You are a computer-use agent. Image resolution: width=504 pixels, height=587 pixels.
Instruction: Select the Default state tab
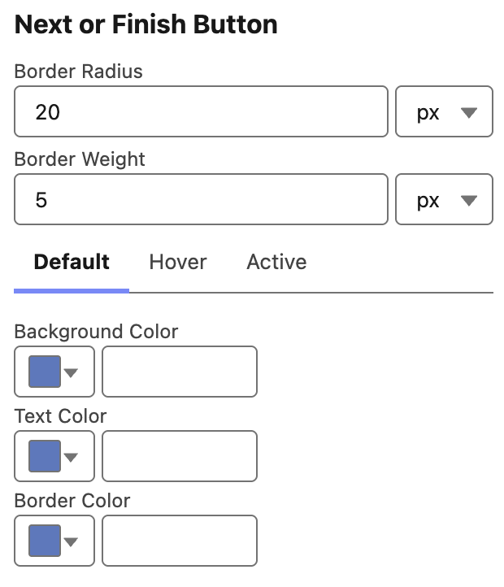[72, 263]
